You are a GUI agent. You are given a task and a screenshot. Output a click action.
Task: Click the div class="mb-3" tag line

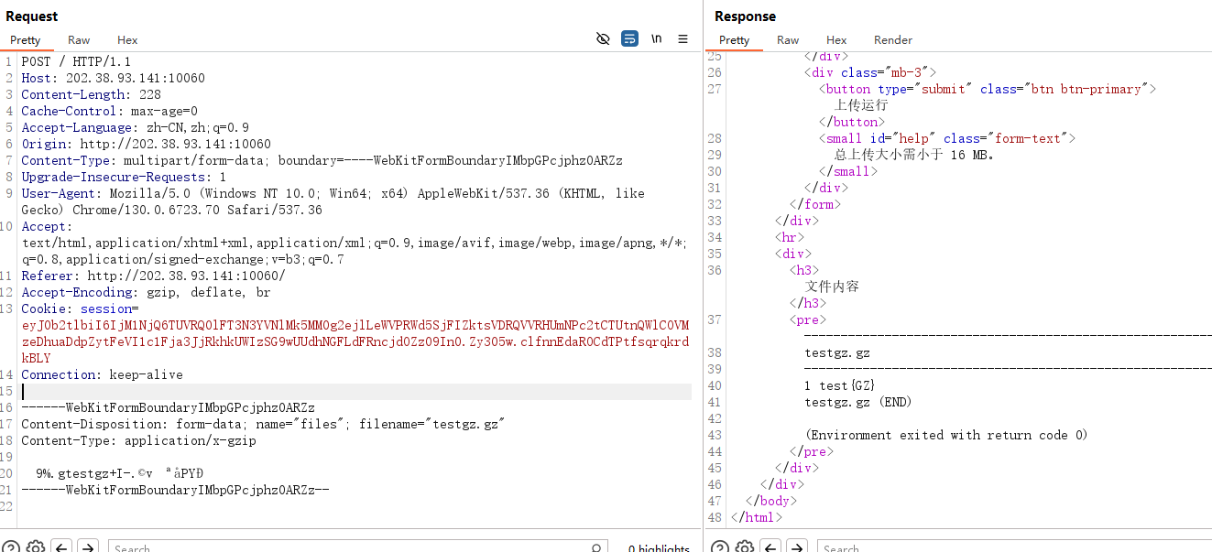870,72
